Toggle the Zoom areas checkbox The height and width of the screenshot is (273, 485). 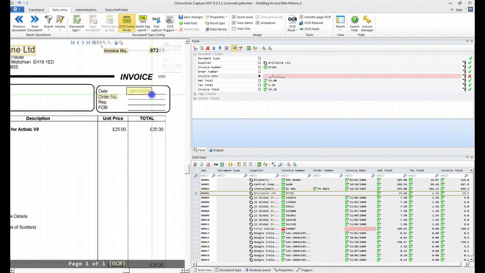pos(234,17)
